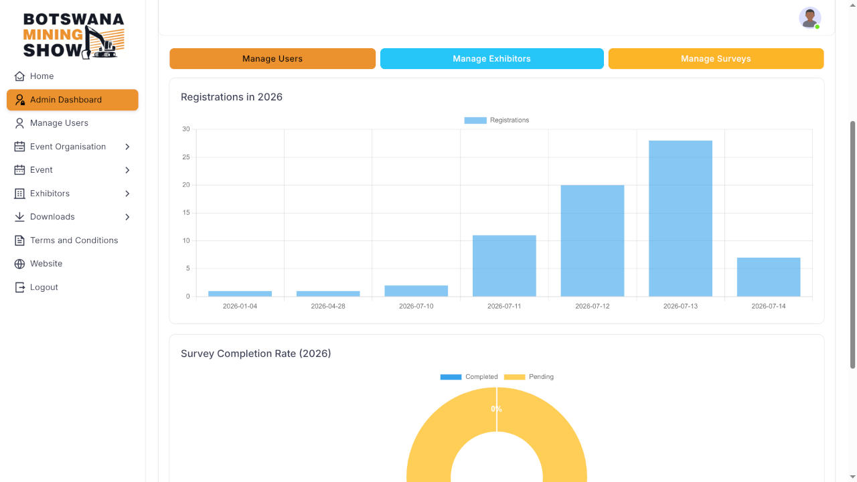Expand the Event Organisation submenu chevron
Viewport: 857px width, 482px height.
[x=127, y=147]
